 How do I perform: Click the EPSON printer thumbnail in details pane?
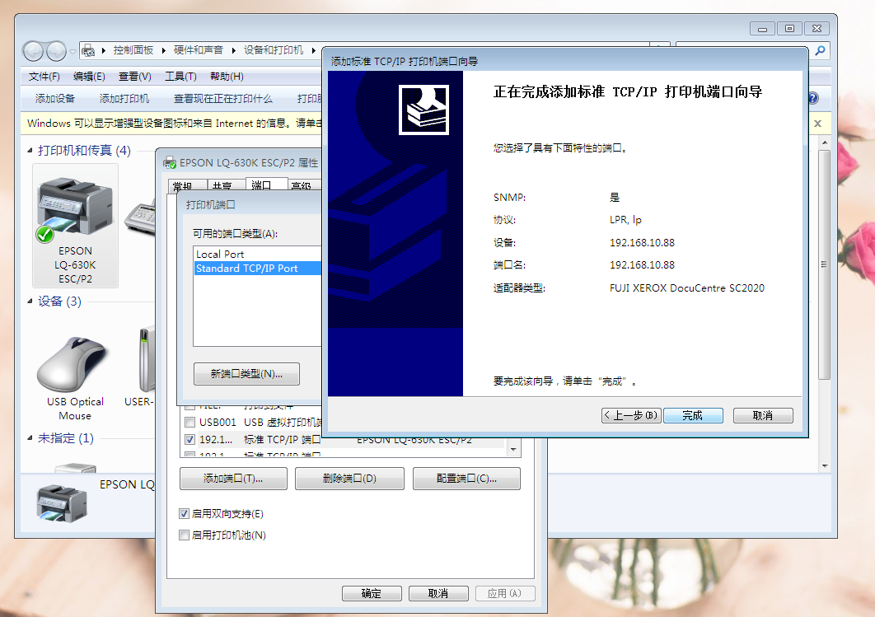[x=62, y=502]
